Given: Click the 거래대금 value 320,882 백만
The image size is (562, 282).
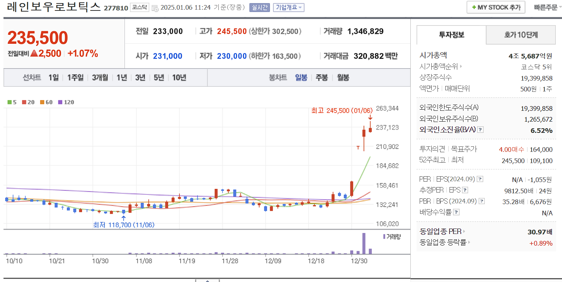Looking at the screenshot, I should coord(375,56).
